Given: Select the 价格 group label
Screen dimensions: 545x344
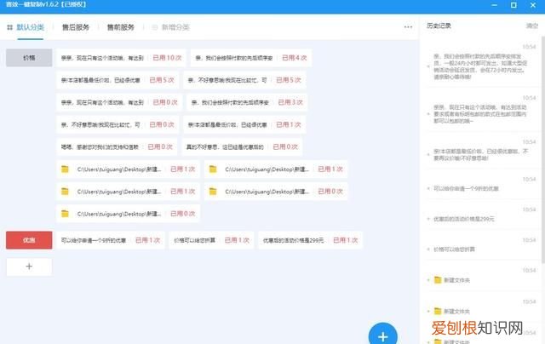Looking at the screenshot, I should pyautogui.click(x=29, y=58).
